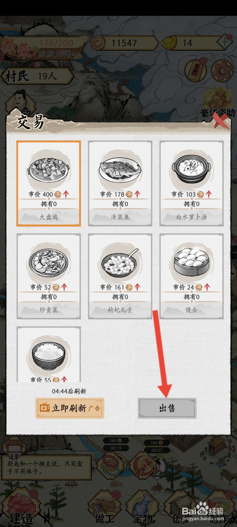
Task: Tap 立即刷新 ad refresh button
Action: point(70,408)
